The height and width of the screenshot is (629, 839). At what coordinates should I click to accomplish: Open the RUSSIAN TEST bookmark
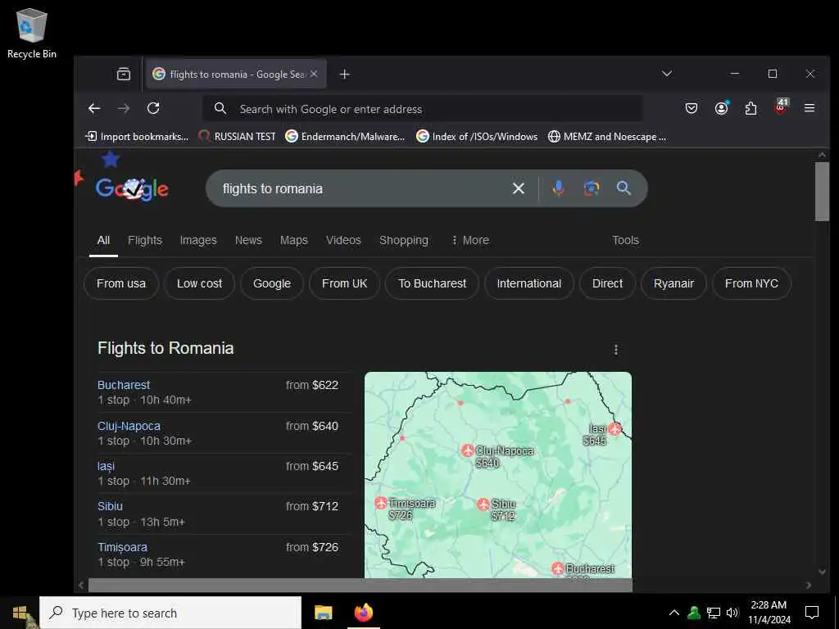tap(237, 137)
